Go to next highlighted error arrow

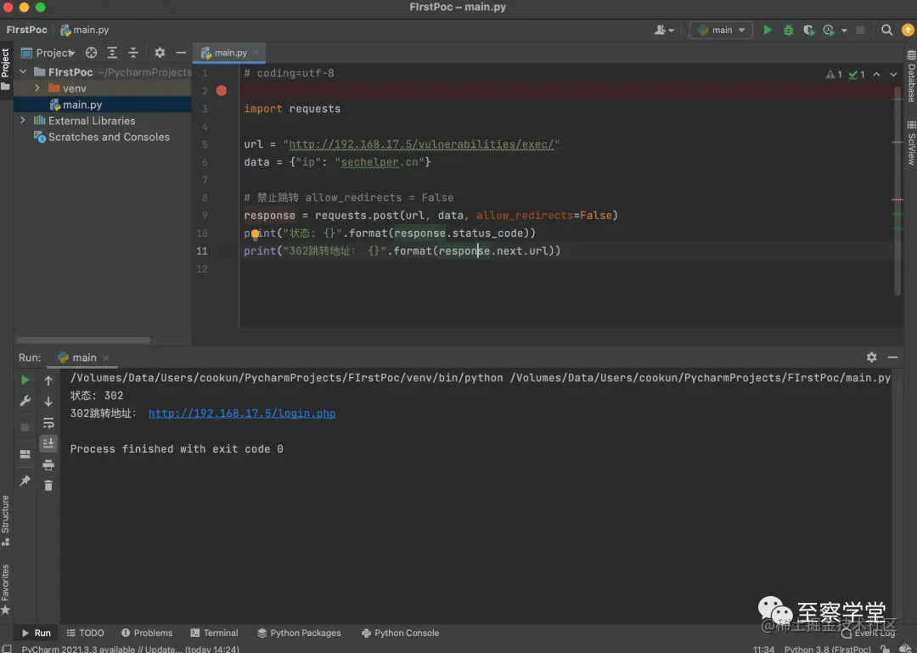893,75
